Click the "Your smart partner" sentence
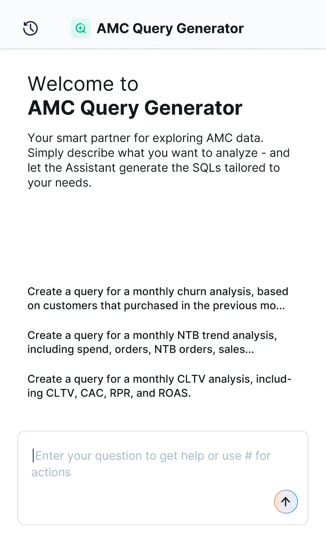 coord(146,138)
